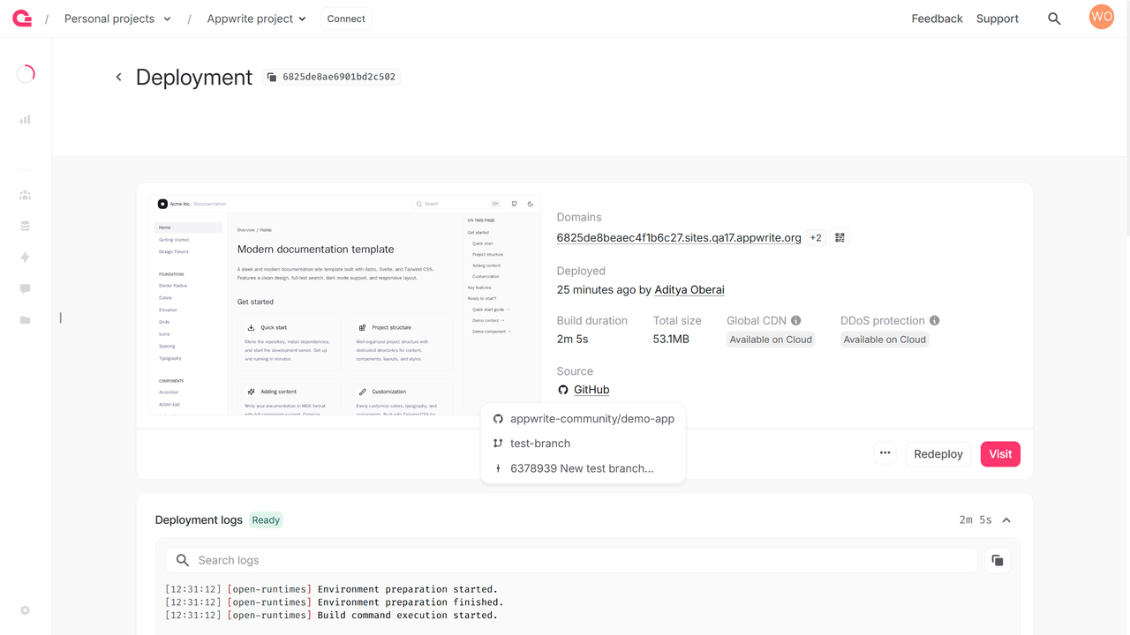
Task: Open Storage folder icon in sidebar
Action: (25, 320)
